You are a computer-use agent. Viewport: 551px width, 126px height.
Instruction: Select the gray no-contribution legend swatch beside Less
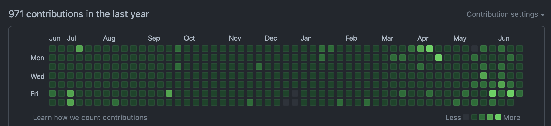(466, 117)
